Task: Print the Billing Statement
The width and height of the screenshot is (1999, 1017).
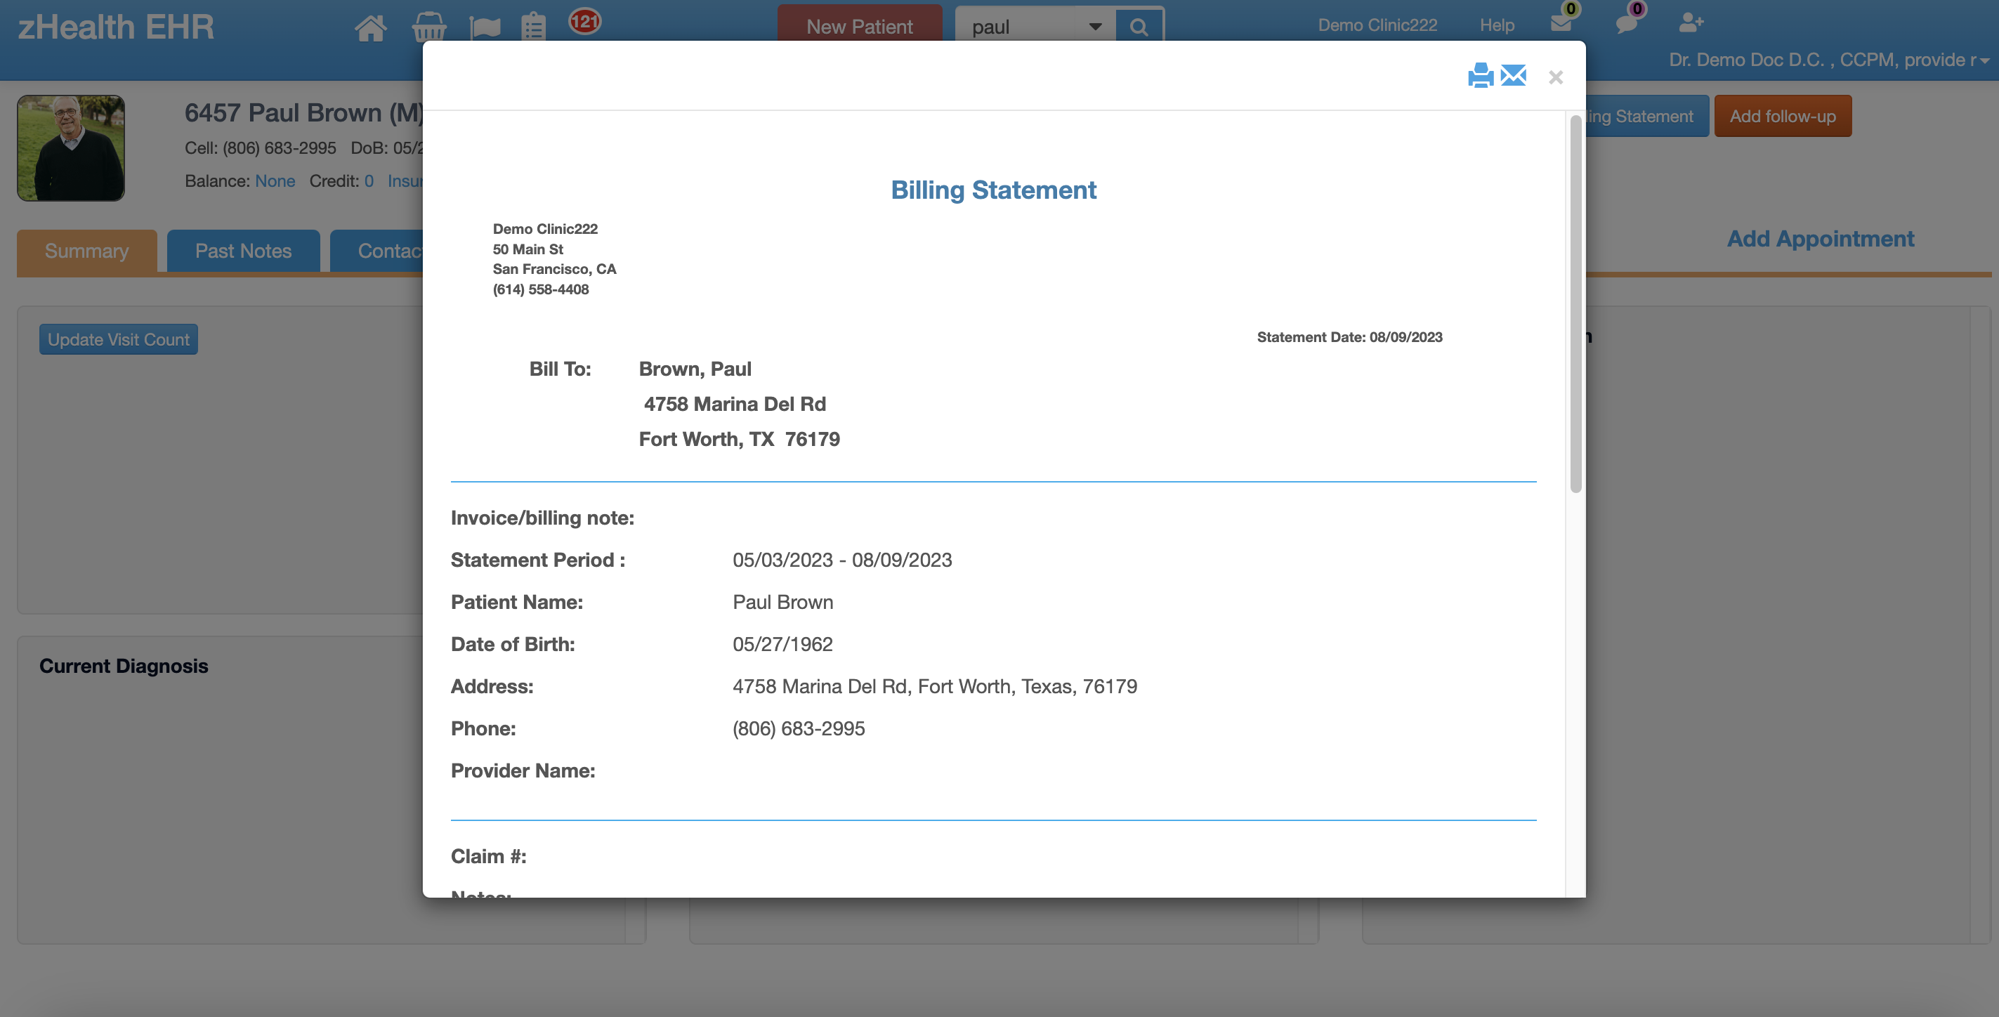Action: [1481, 76]
